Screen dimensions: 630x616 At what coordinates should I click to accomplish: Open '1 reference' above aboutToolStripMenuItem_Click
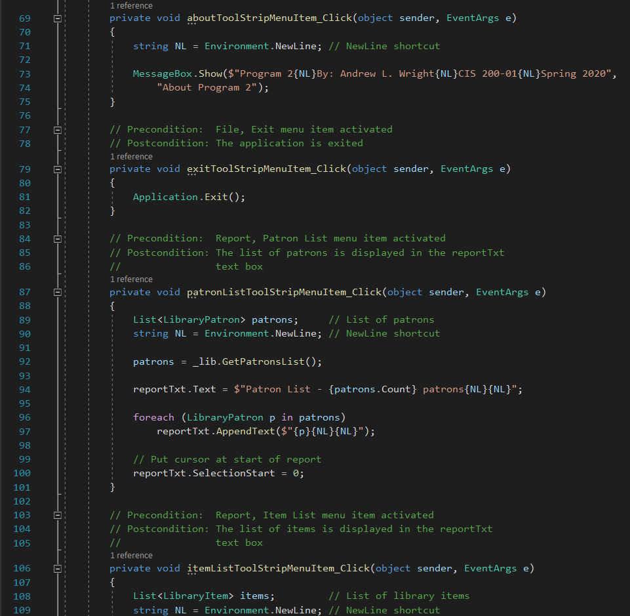[131, 5]
